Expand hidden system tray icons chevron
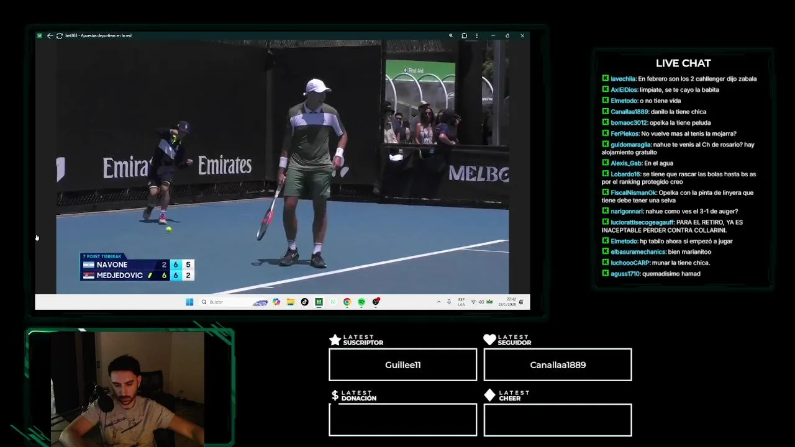The height and width of the screenshot is (447, 795). coord(438,302)
